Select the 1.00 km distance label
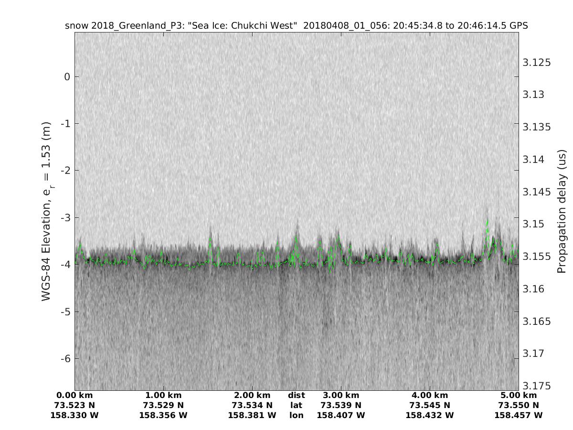The height and width of the screenshot is (430, 573). point(163,395)
